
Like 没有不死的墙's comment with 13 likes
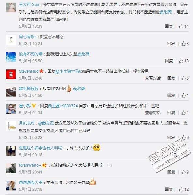click(x=184, y=61)
